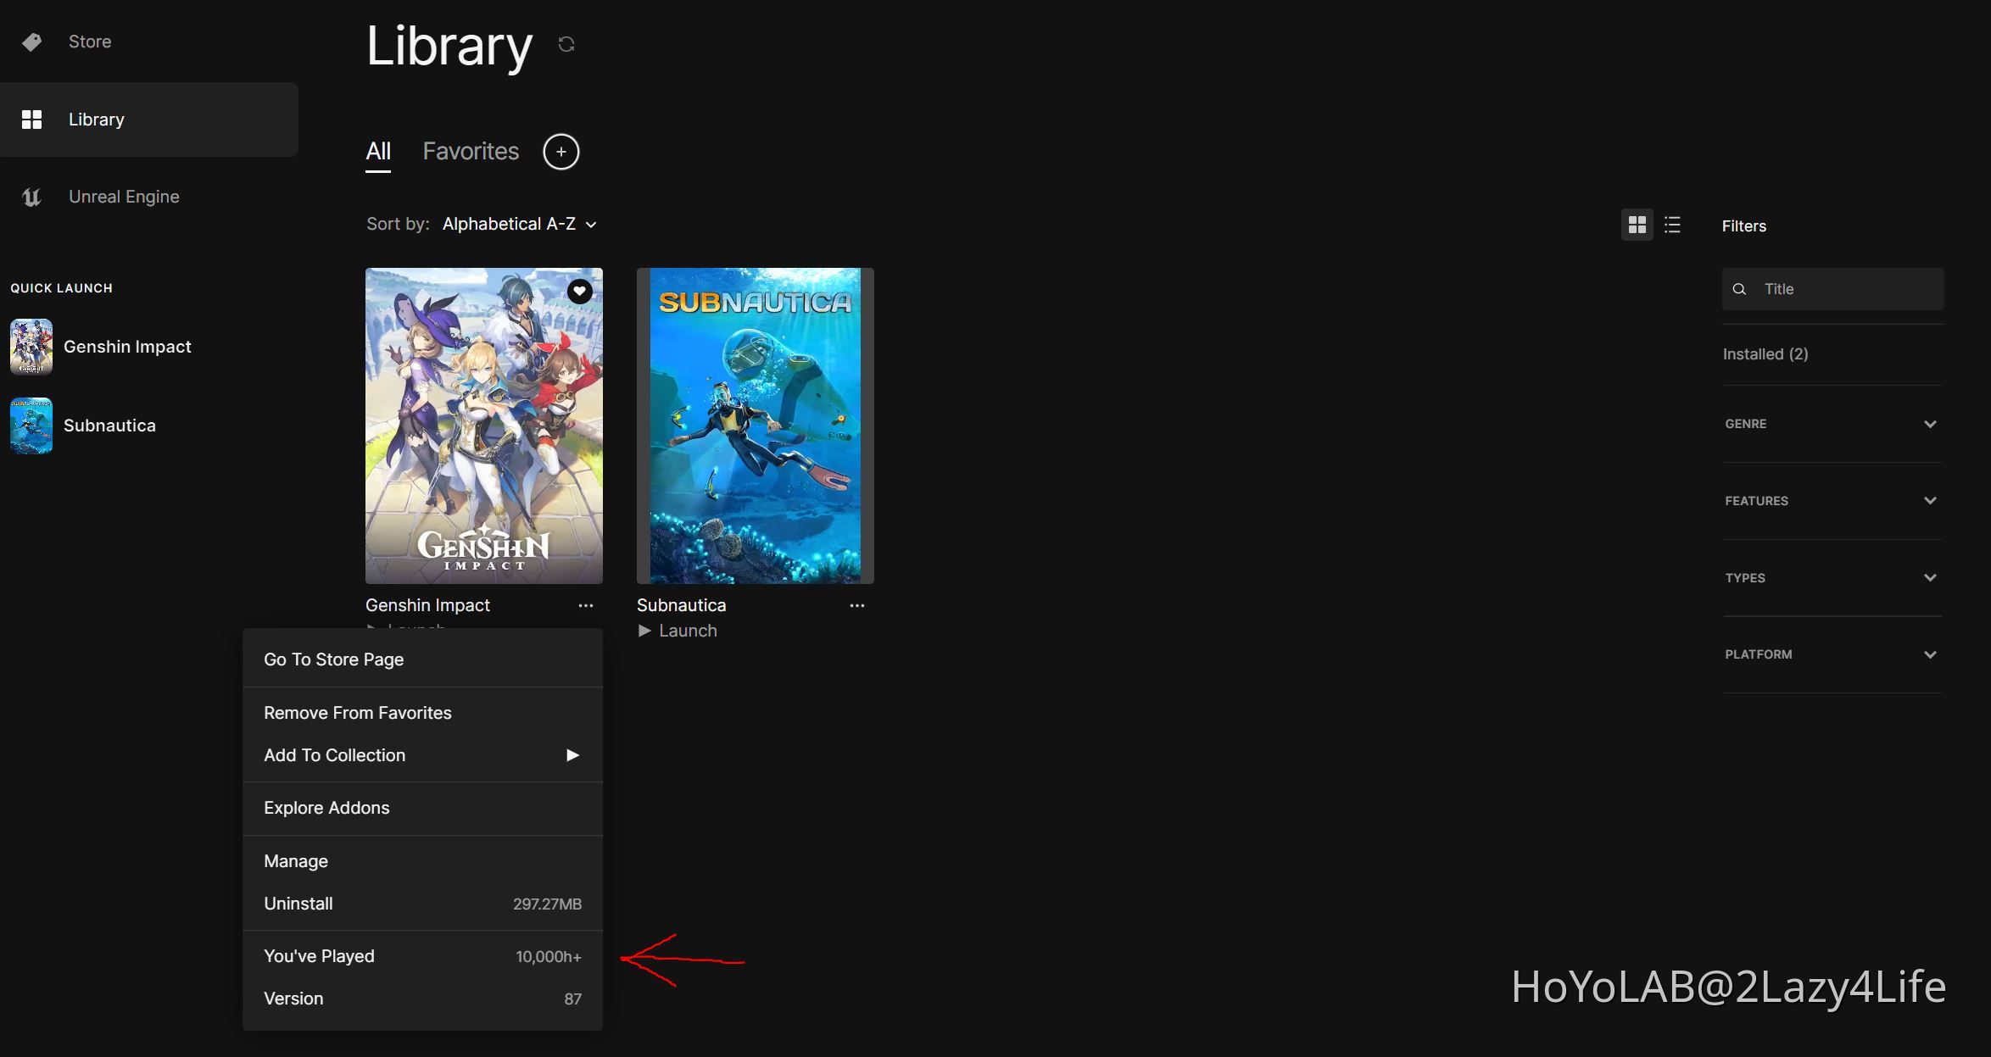Open the Unreal Engine section
The image size is (1991, 1057).
124,196
